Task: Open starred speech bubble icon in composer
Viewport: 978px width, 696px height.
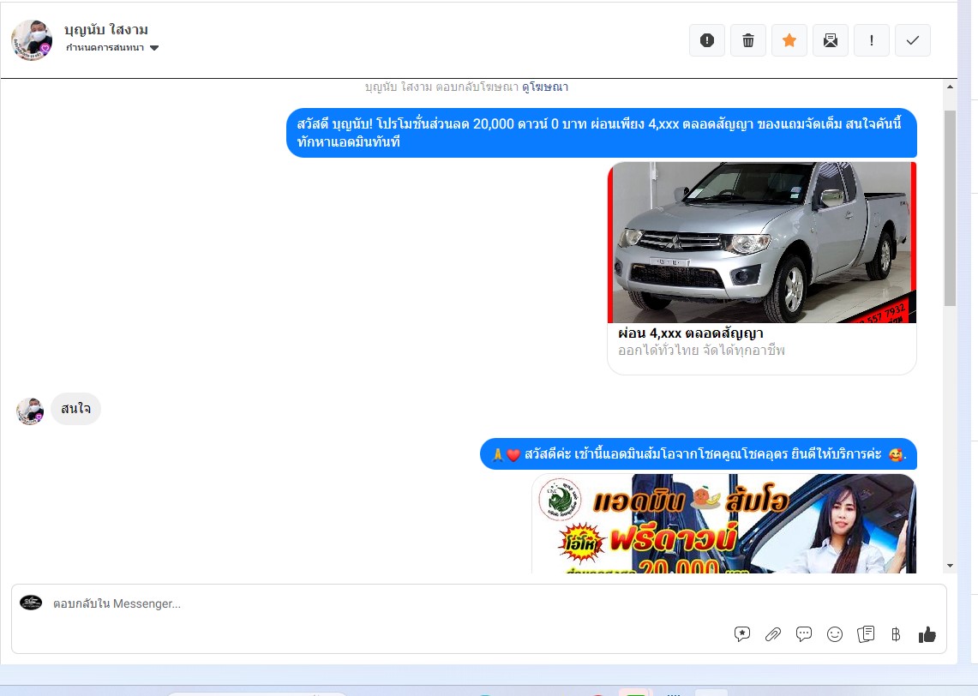Action: tap(742, 634)
